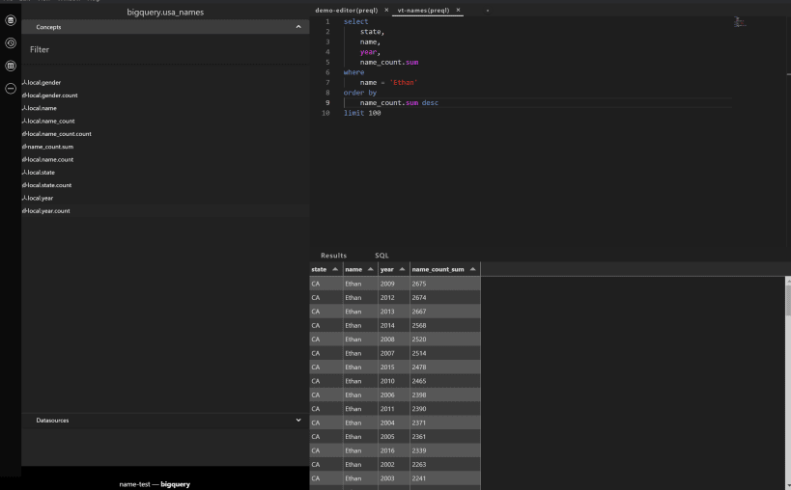
Task: Sort results by the year column arrow
Action: (x=401, y=269)
